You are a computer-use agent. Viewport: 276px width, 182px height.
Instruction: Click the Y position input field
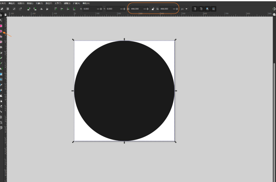pyautogui.click(x=113, y=9)
